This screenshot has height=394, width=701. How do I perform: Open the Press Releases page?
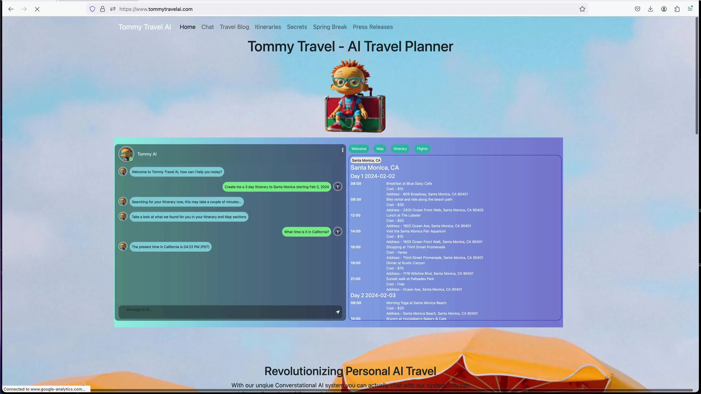(x=373, y=27)
